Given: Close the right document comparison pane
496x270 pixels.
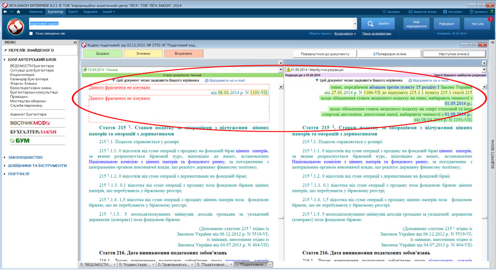Looking at the screenshot, I should point(484,63).
